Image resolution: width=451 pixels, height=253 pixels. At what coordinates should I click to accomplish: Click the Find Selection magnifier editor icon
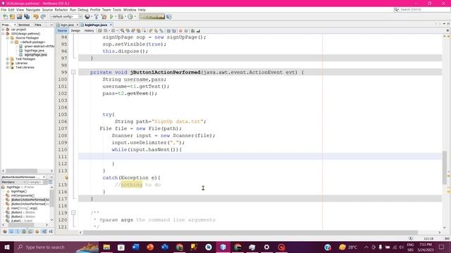coord(122,31)
